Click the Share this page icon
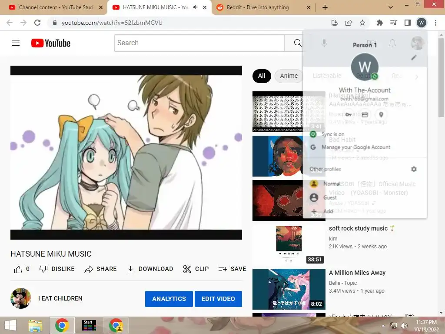The height and width of the screenshot is (334, 445). [x=349, y=23]
